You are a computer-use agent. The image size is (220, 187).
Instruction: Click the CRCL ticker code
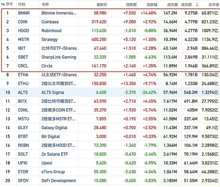click(x=23, y=66)
